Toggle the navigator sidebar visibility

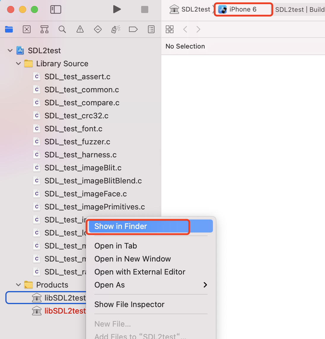pyautogui.click(x=56, y=9)
